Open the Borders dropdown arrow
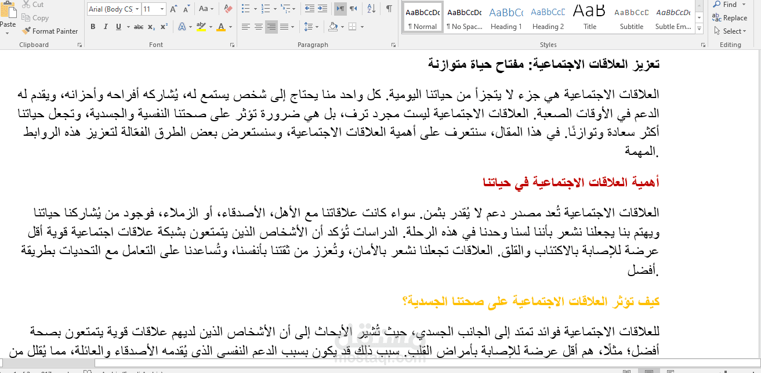 coord(361,27)
